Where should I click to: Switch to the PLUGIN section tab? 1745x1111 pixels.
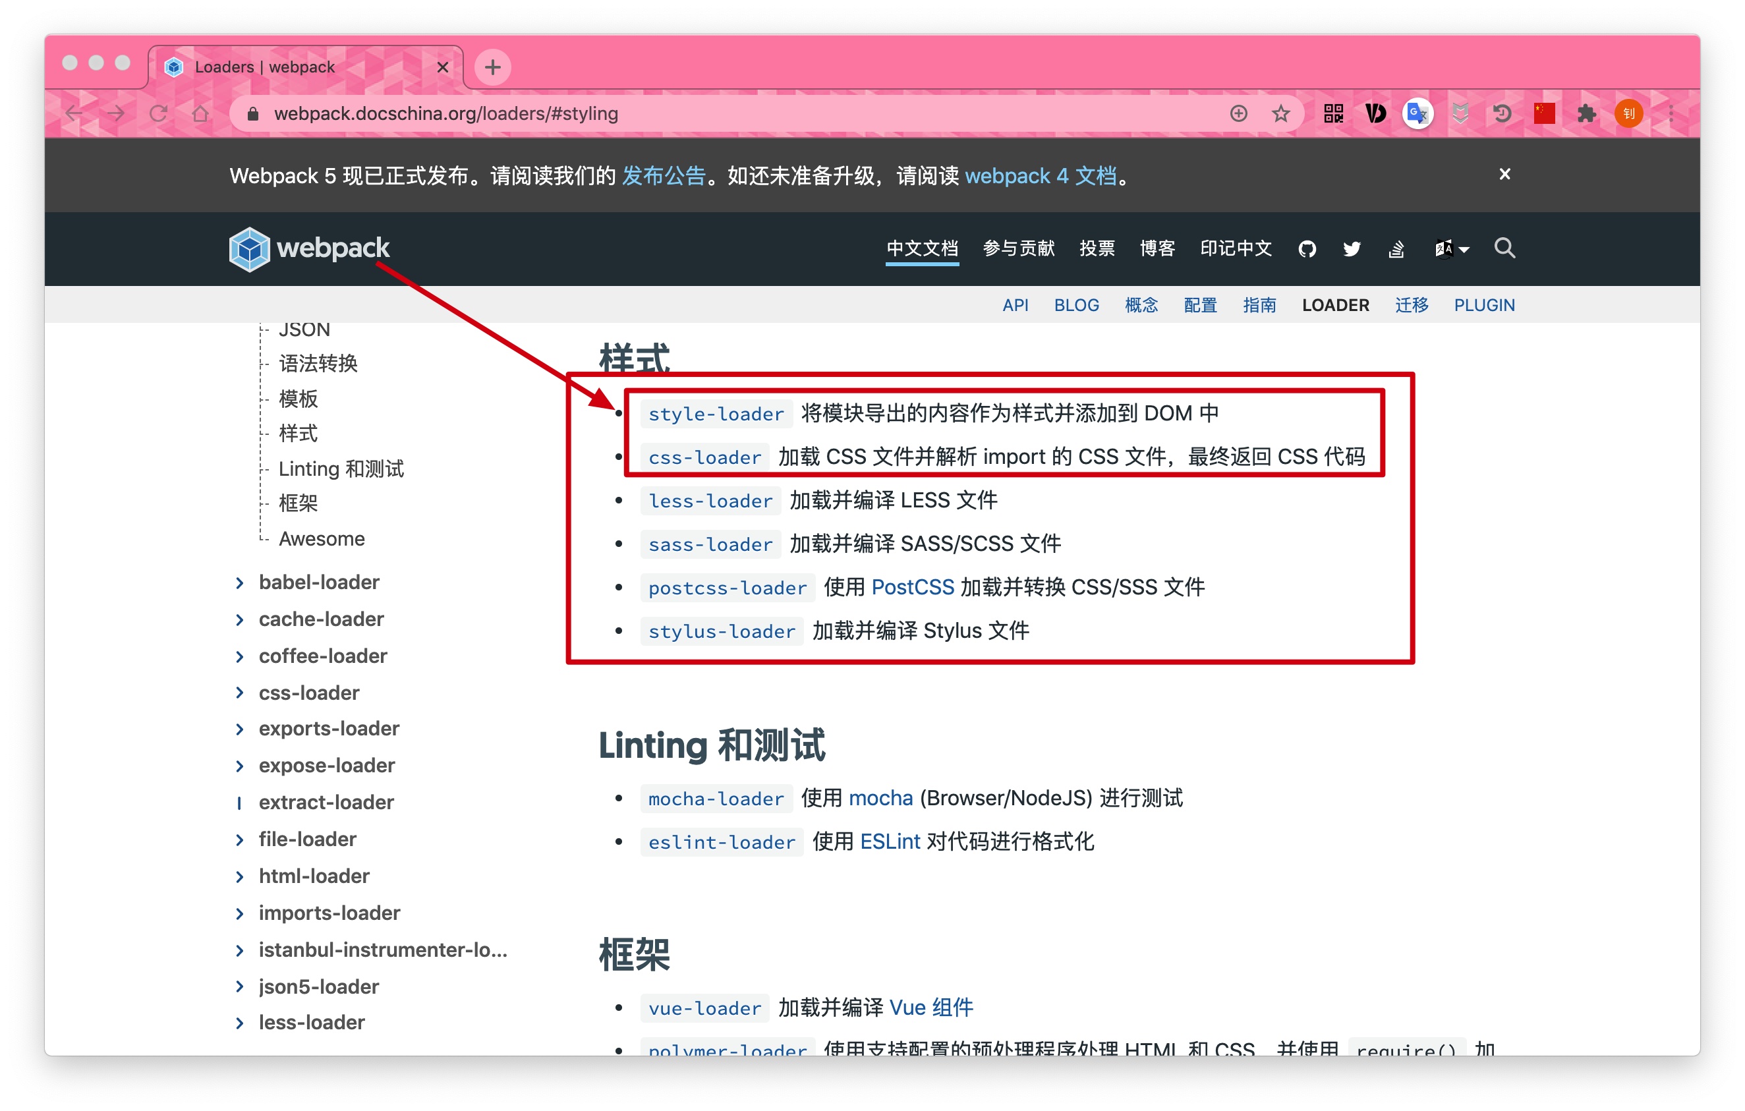point(1483,305)
